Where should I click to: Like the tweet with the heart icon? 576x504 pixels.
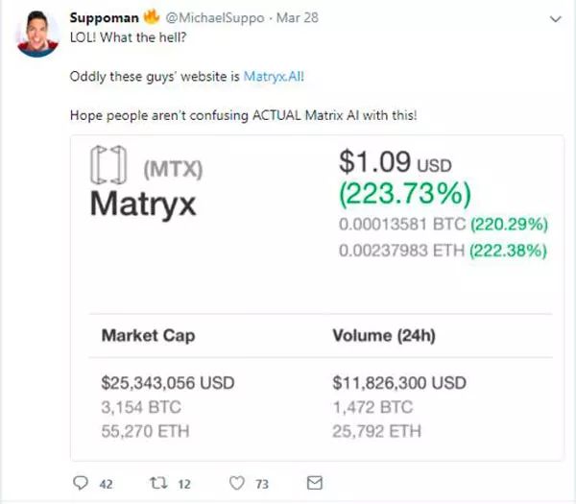236,484
